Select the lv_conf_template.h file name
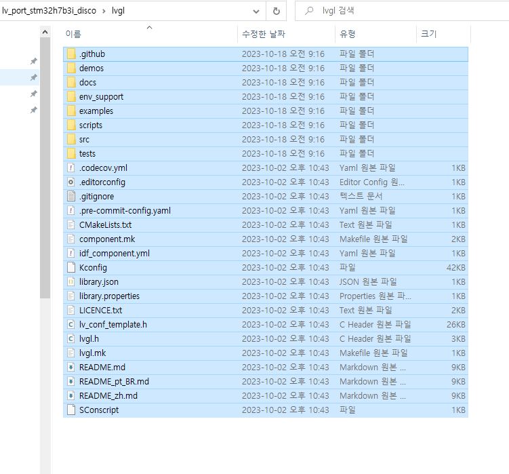The height and width of the screenshot is (474, 509). pyautogui.click(x=113, y=325)
